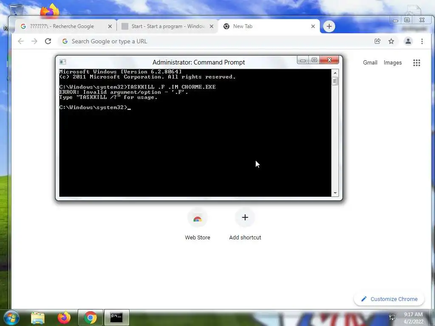This screenshot has height=326, width=435.
Task: Click Command Prompt scrollbar up arrow
Action: 335,73
